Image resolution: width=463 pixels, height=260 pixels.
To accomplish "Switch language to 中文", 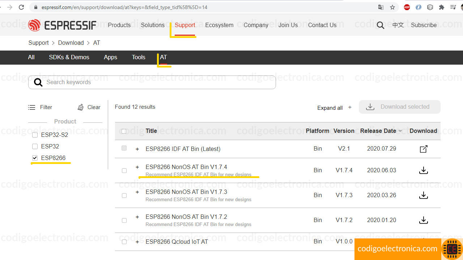I will tap(398, 25).
